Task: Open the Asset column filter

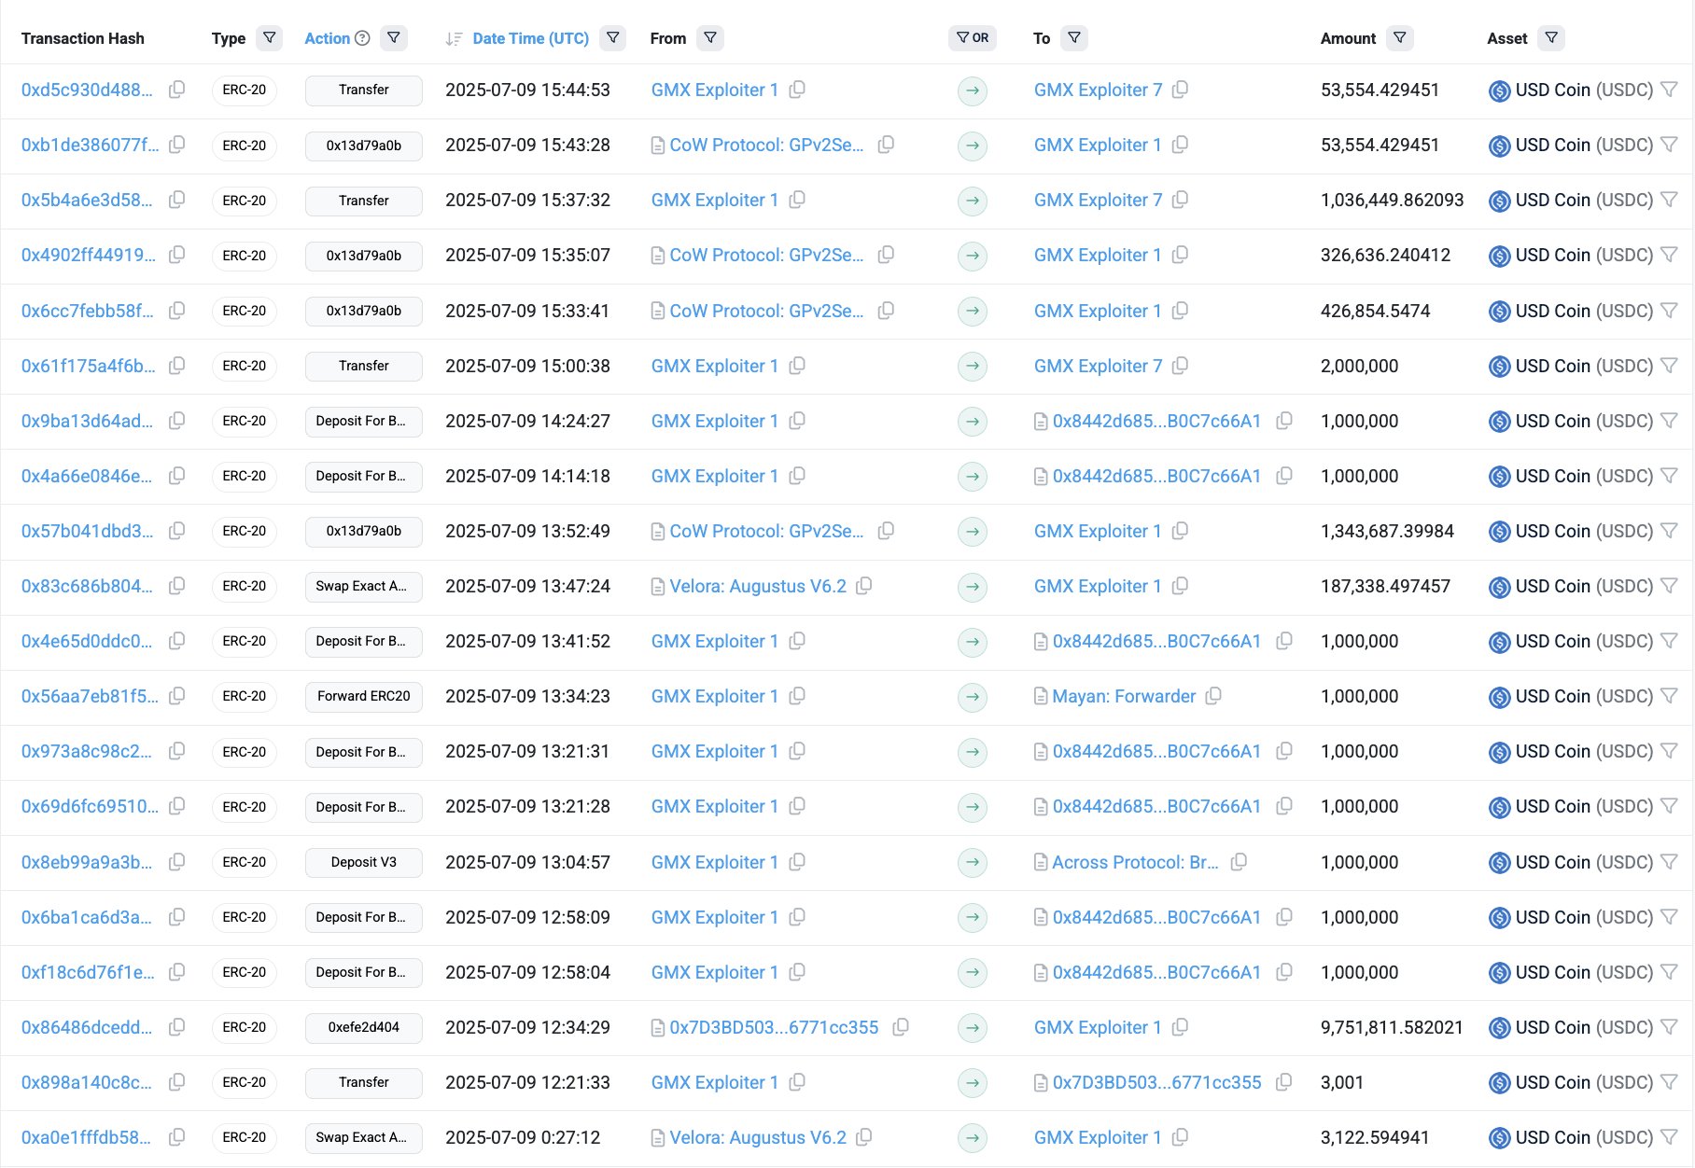Action: (x=1550, y=38)
